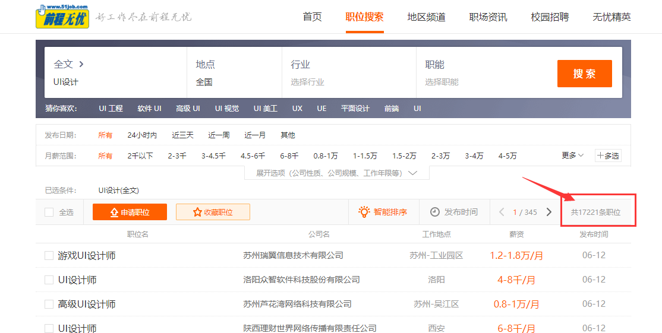The image size is (662, 333).
Task: Filter publish date by 24小时内
Action: point(142,135)
